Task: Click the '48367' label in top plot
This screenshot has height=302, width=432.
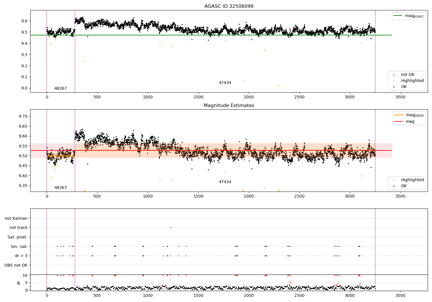Action: [x=60, y=89]
